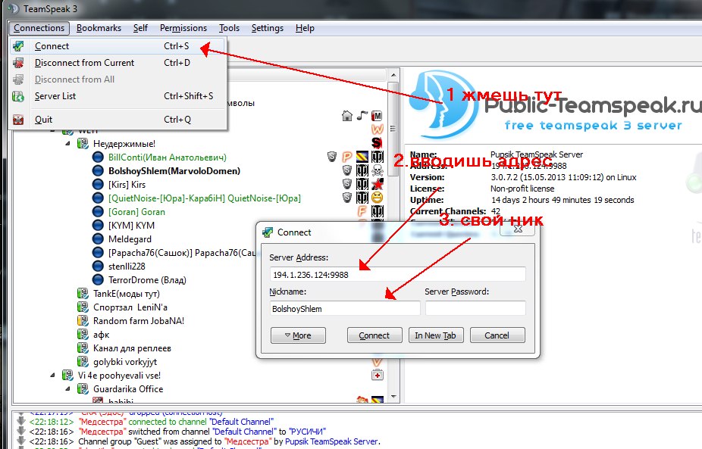Click the РУСИЧИ channel link in chat log
Viewport: 702px width, 449px height.
(x=307, y=432)
